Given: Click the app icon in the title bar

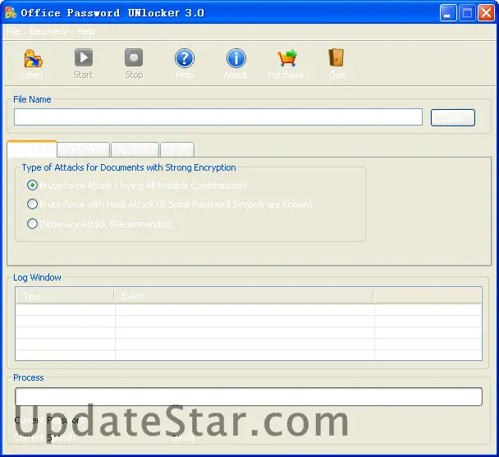Looking at the screenshot, I should pyautogui.click(x=10, y=12).
